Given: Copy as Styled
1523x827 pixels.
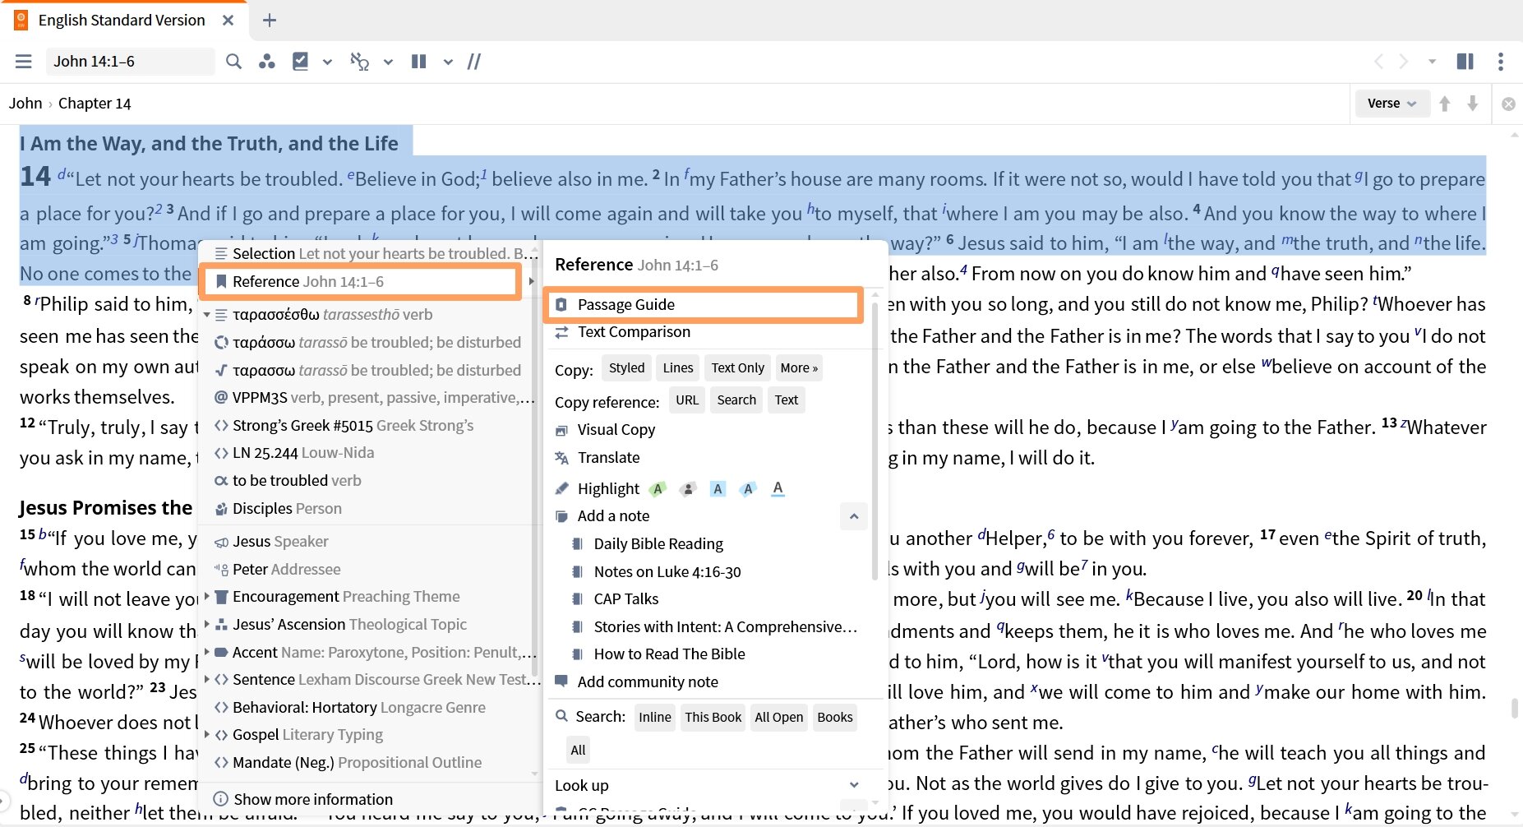Looking at the screenshot, I should coord(626,368).
